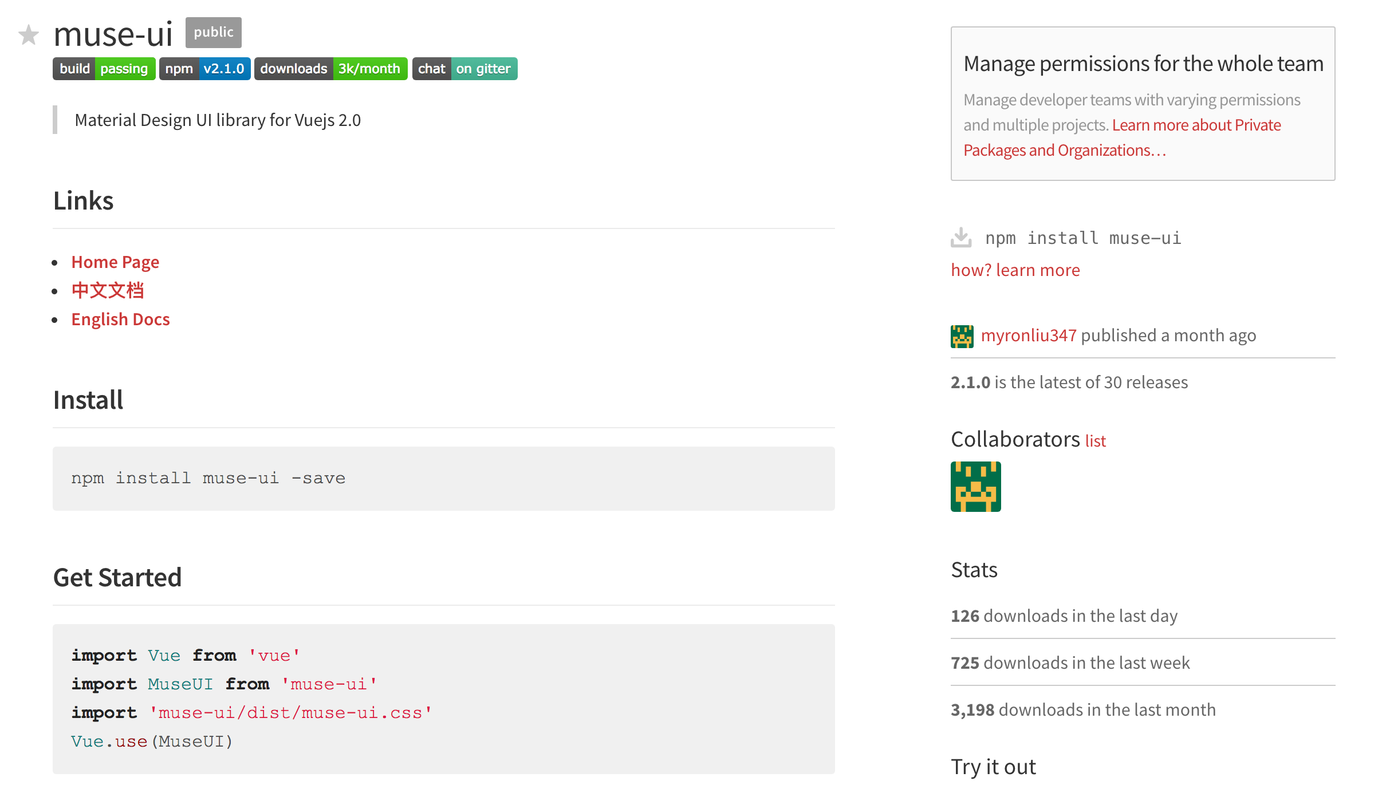
Task: Open the chat on gitter badge
Action: point(465,69)
